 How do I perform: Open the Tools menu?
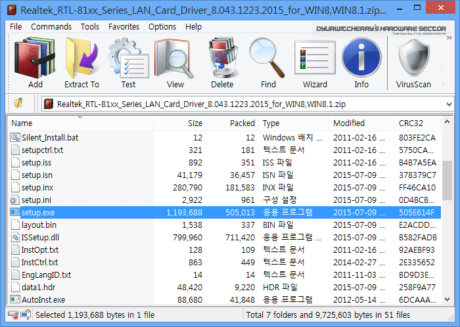[x=90, y=27]
